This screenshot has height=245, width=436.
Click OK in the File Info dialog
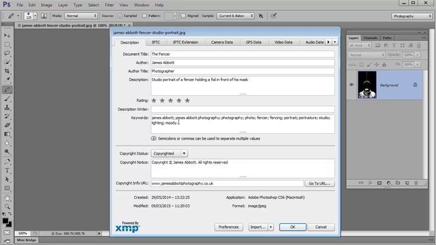[x=293, y=227]
